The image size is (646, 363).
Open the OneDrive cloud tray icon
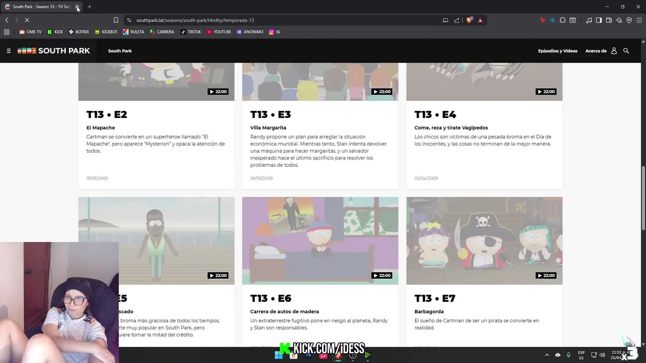pyautogui.click(x=558, y=355)
